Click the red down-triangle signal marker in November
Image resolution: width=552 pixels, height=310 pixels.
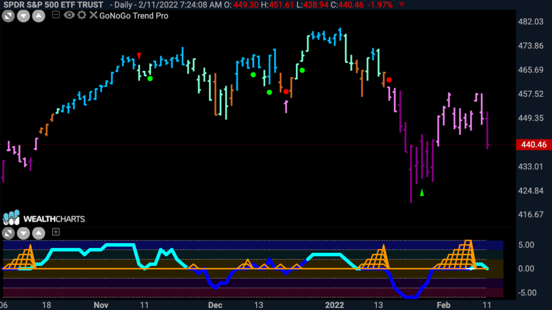click(x=139, y=56)
